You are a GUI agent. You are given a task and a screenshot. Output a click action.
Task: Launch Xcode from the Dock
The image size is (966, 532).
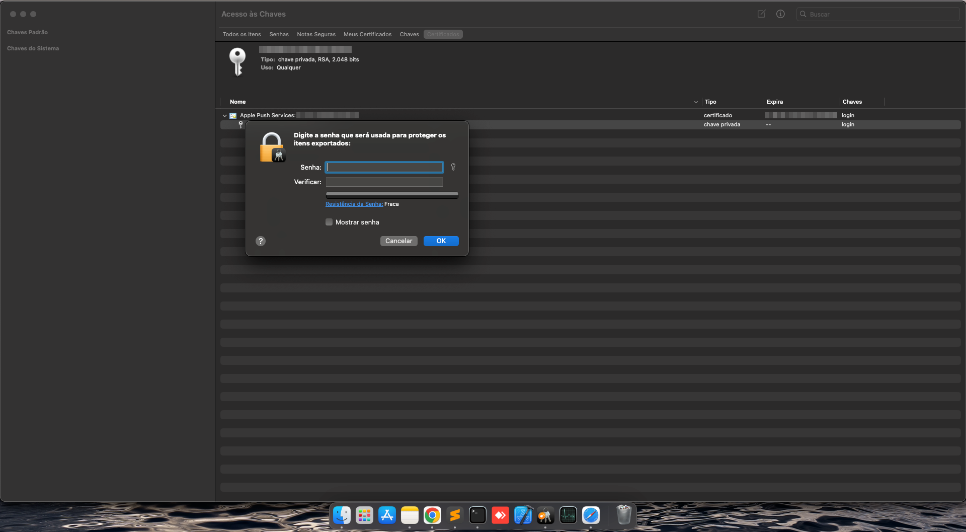[x=523, y=515]
